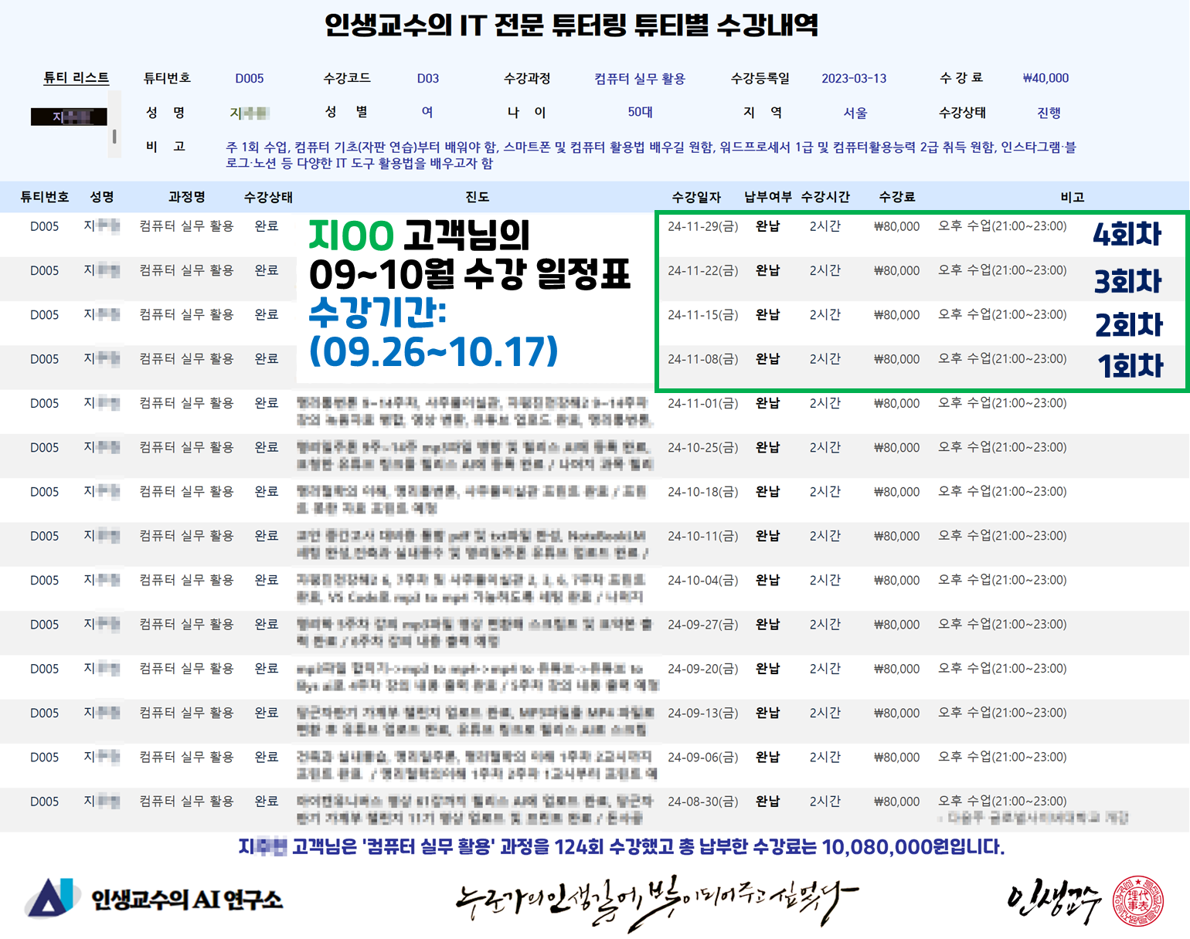Screen dimensions: 1190x939
Task: Click the 튜티번호 field showing D005 at top
Action: [250, 79]
